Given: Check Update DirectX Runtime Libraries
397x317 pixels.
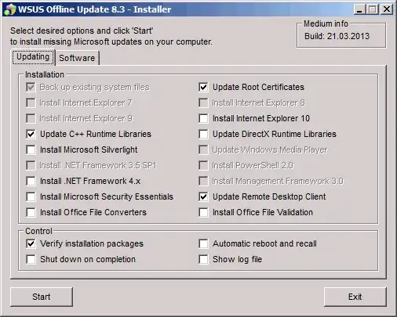Looking at the screenshot, I should 203,134.
